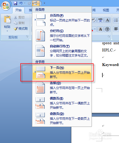Click the redo/repeat icon
Image resolution: width=119 pixels, height=143 pixels.
point(29,3)
